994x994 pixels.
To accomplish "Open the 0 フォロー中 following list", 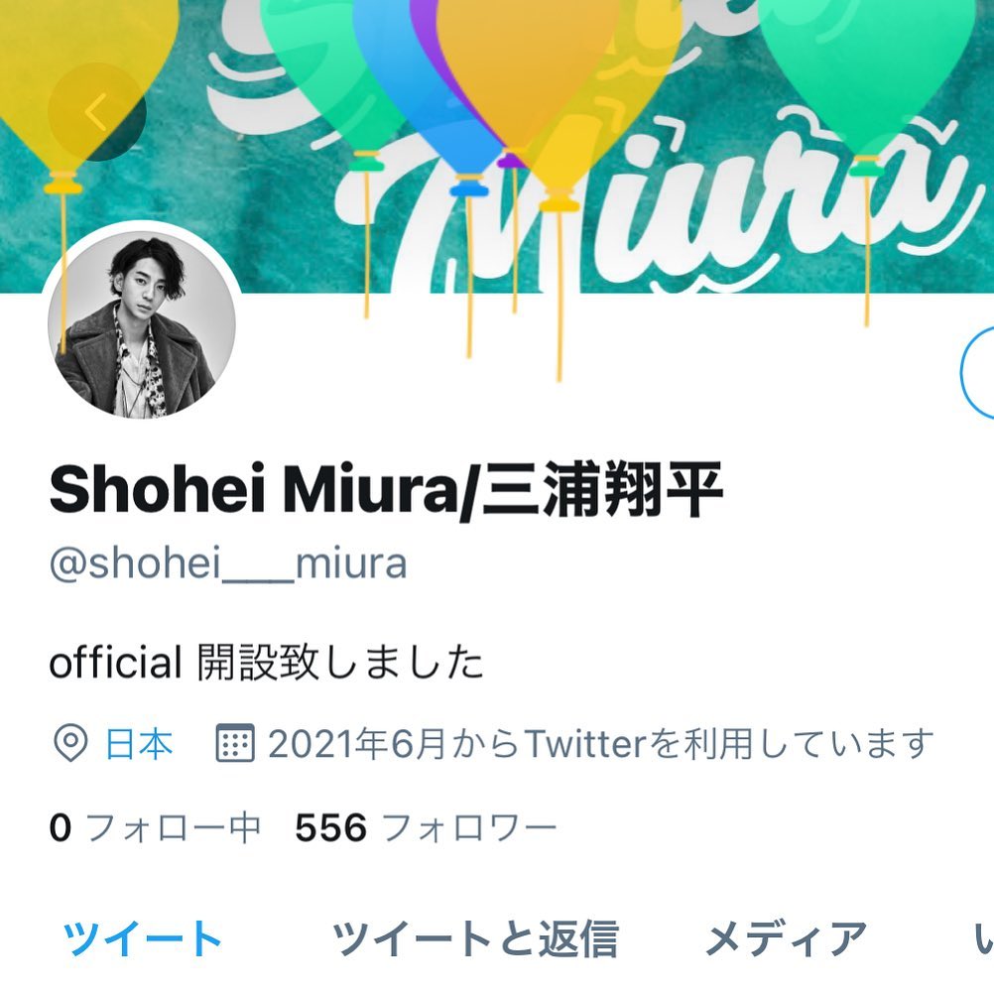I will point(156,827).
